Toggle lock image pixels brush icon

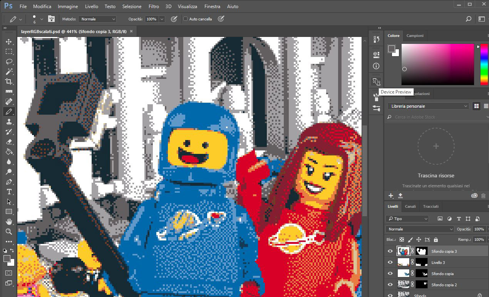point(410,240)
